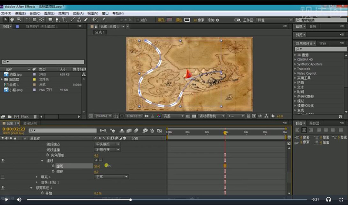Select the Zoom magnifier tool
Viewport: 348px width, 205px height.
(x=20, y=20)
